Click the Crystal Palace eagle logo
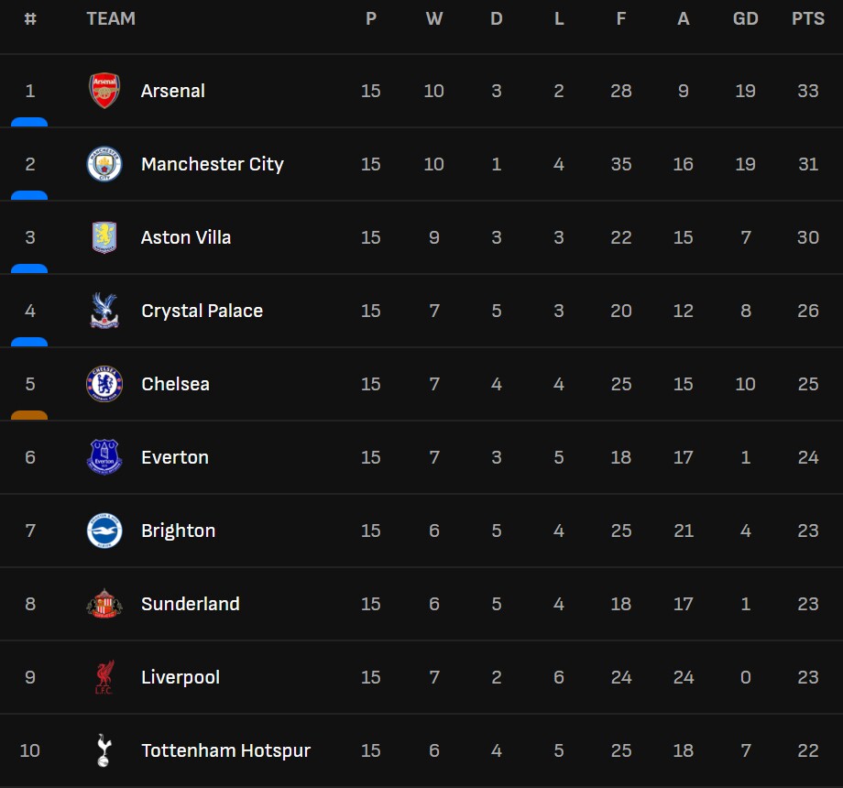This screenshot has width=843, height=788. (104, 311)
